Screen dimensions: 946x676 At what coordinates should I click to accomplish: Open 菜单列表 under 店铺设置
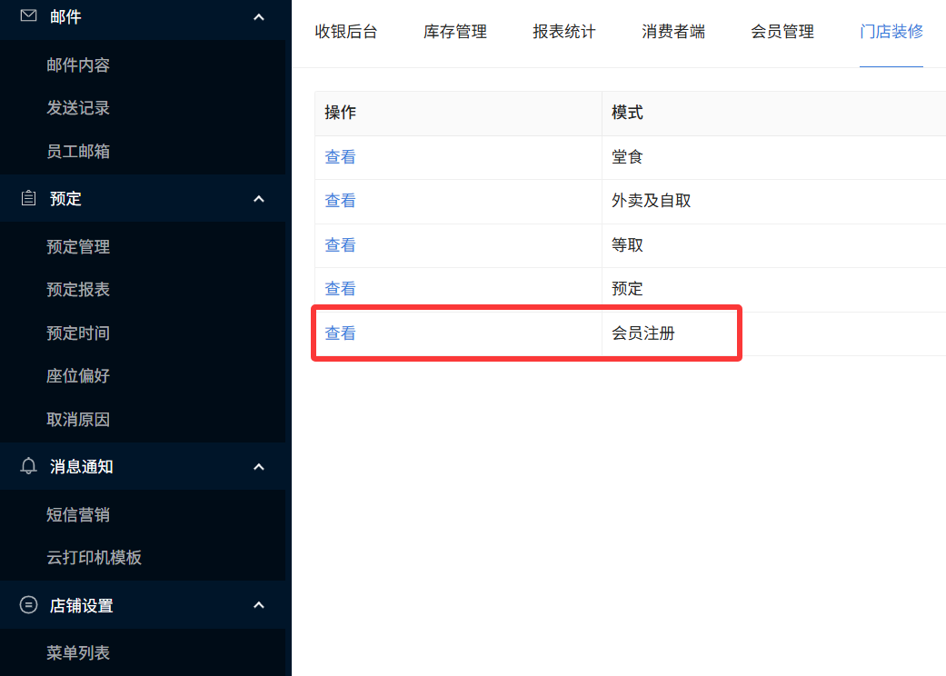coord(78,653)
